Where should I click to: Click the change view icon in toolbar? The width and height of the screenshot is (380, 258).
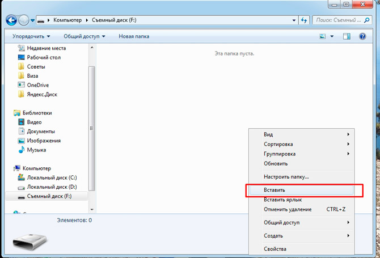[x=323, y=36]
